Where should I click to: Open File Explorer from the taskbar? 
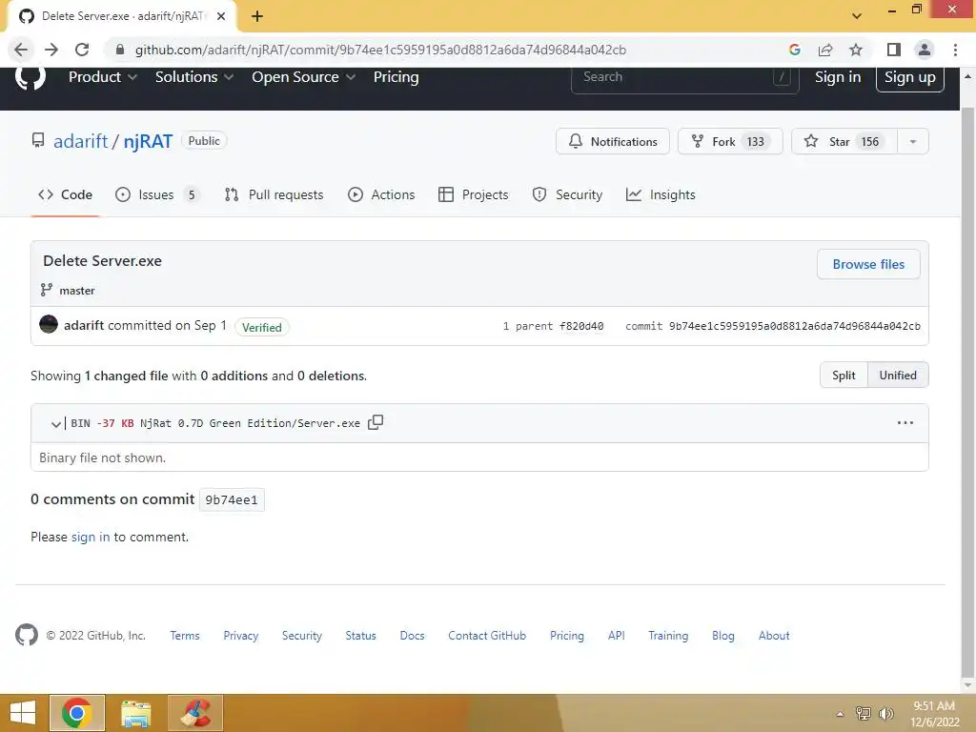(x=135, y=713)
